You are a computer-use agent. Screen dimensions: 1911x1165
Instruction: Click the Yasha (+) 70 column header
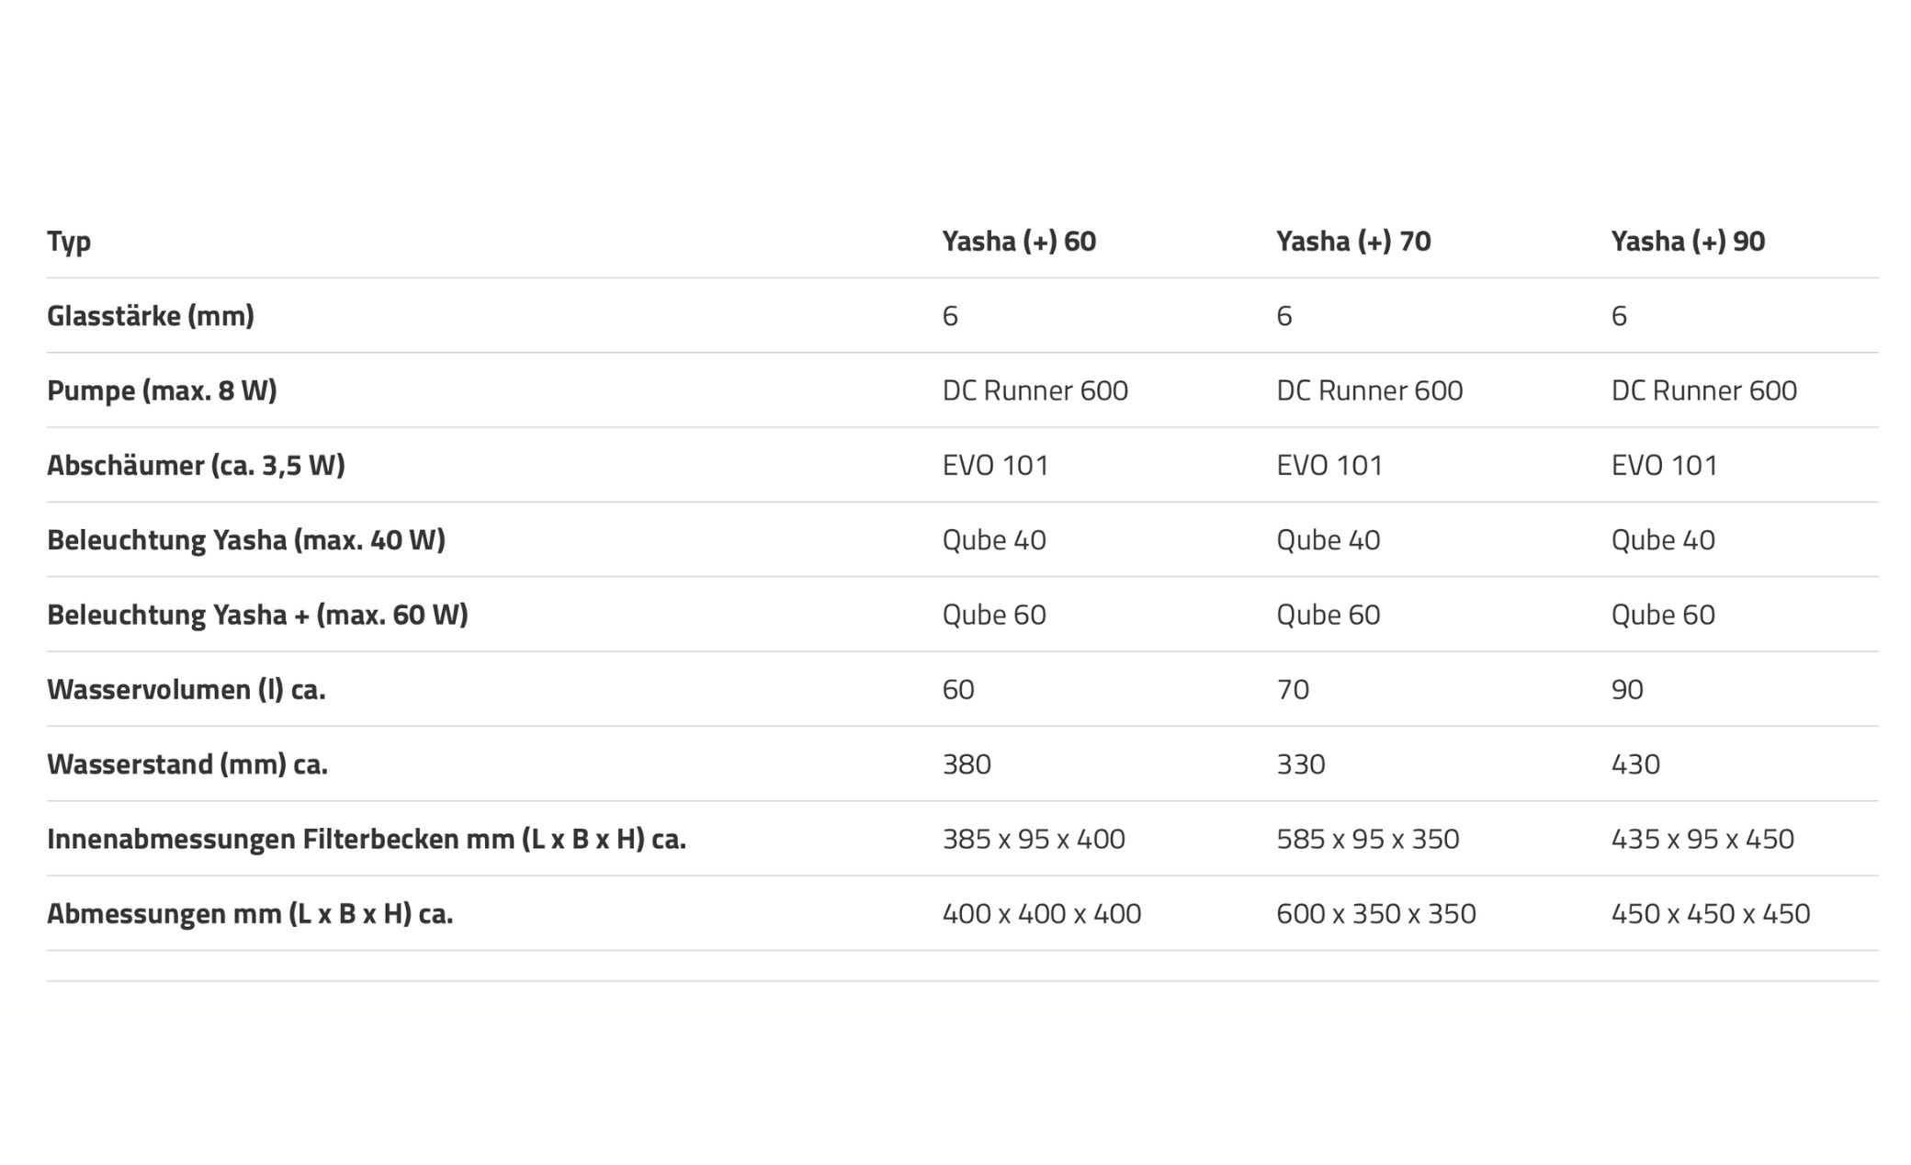(1353, 241)
